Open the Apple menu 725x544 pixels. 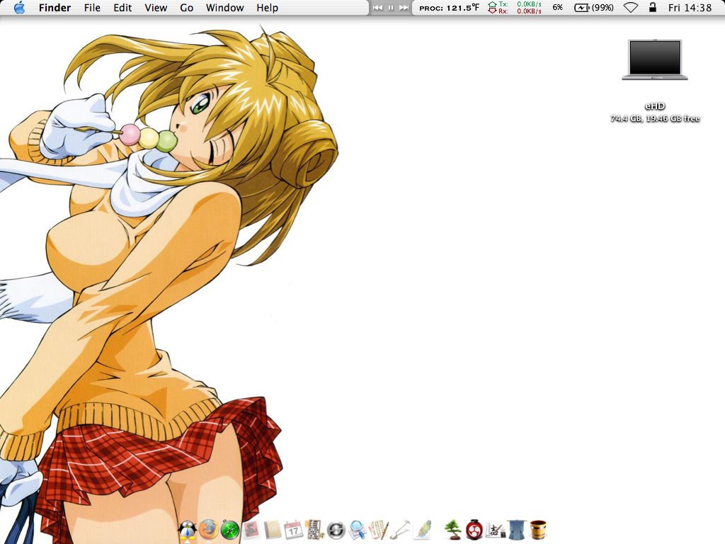[19, 7]
